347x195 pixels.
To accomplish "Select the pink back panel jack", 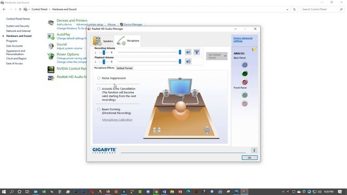I will 245,82.
